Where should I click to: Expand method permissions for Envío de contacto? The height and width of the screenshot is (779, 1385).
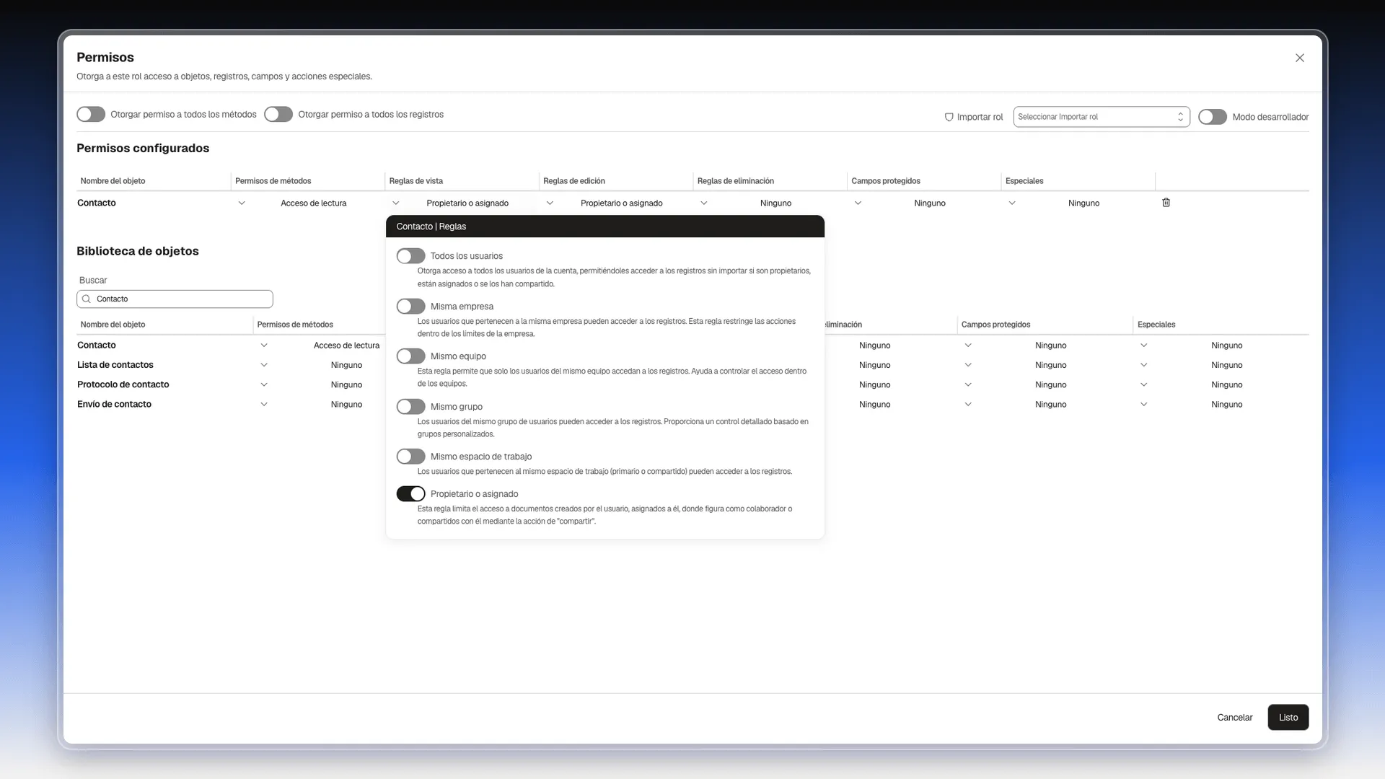pyautogui.click(x=264, y=405)
